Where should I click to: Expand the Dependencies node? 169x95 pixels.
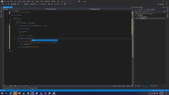[137, 17]
